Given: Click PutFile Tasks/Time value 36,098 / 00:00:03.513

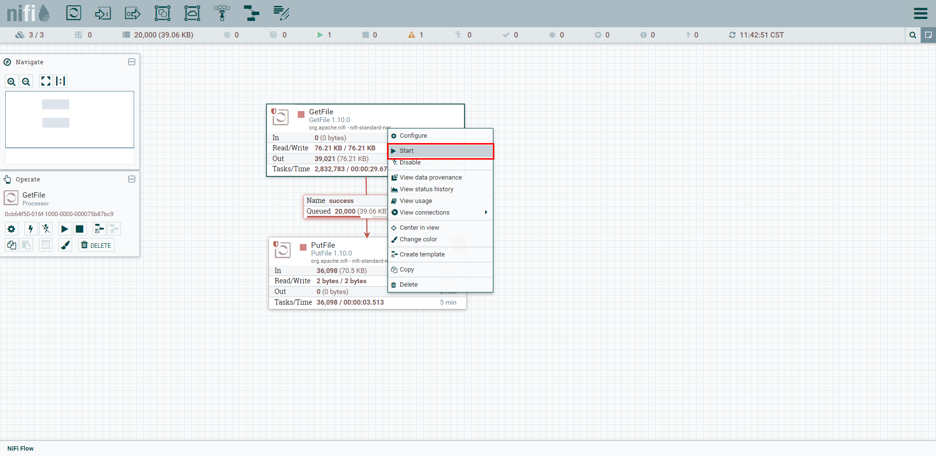Looking at the screenshot, I should coord(350,302).
